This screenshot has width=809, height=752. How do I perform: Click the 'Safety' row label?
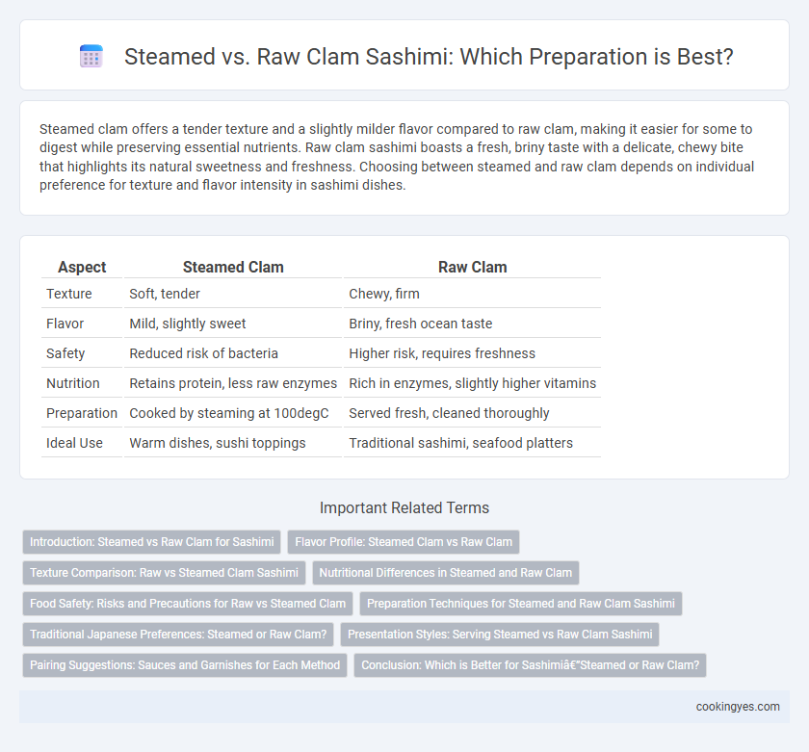[65, 353]
